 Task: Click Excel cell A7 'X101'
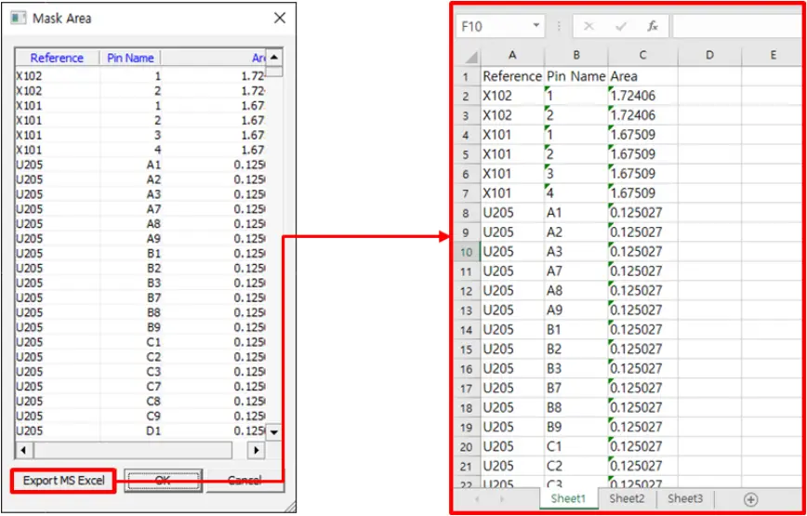(512, 193)
